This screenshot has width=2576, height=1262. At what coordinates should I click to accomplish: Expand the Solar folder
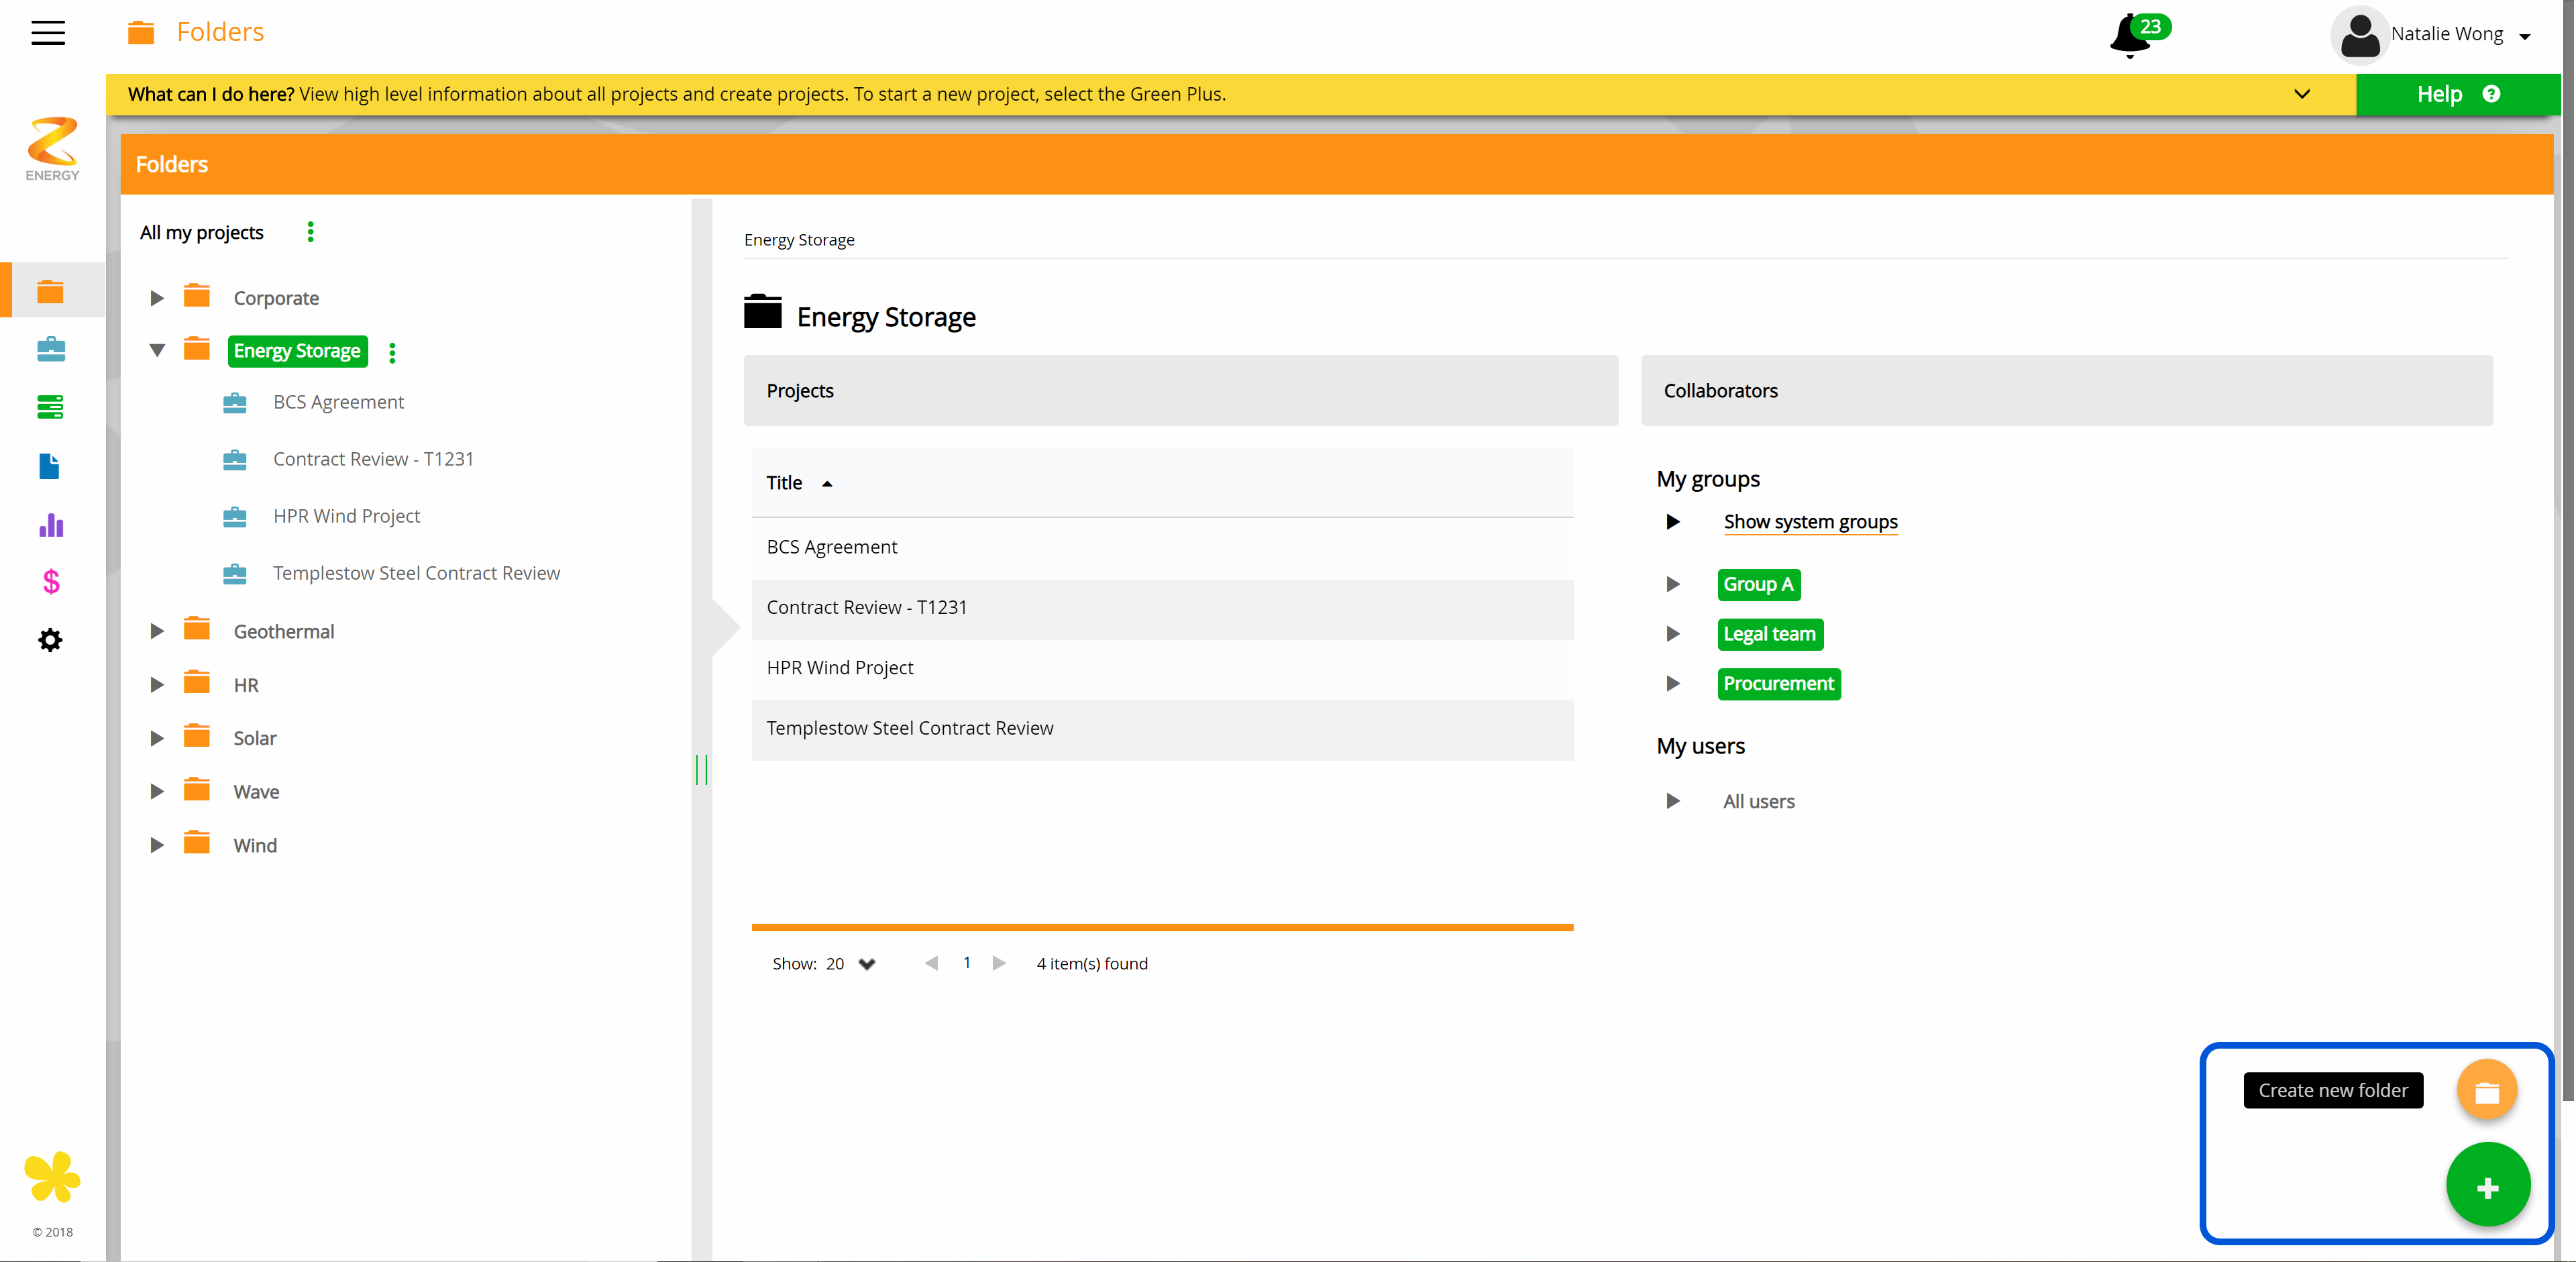(157, 738)
